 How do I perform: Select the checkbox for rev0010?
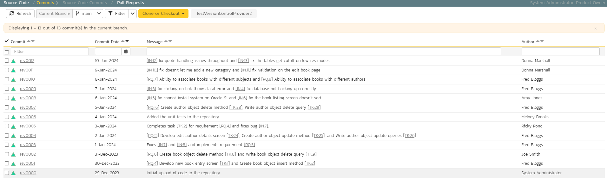point(7,79)
